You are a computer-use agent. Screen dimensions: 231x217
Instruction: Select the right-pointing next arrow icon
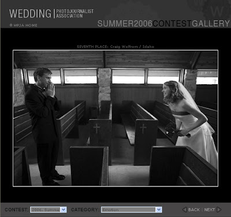click(x=219, y=209)
